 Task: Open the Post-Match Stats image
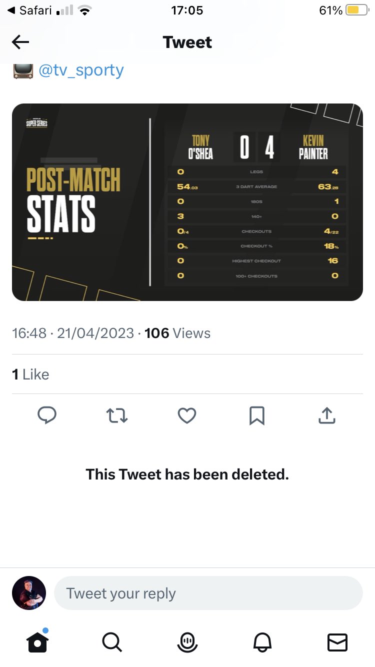tap(187, 202)
